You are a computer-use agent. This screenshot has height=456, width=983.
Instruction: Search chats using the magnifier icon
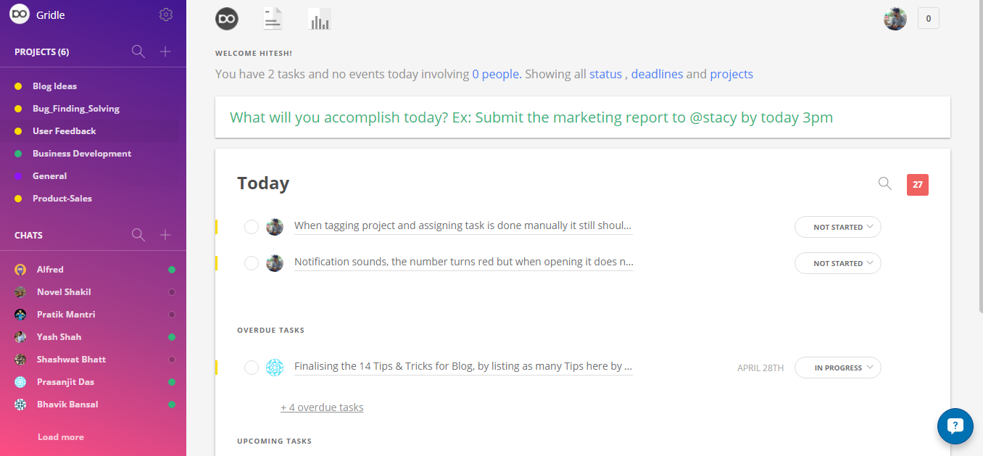pyautogui.click(x=138, y=235)
